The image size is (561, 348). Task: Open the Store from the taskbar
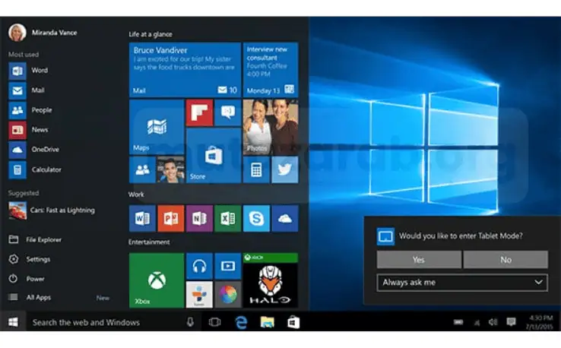tap(293, 322)
